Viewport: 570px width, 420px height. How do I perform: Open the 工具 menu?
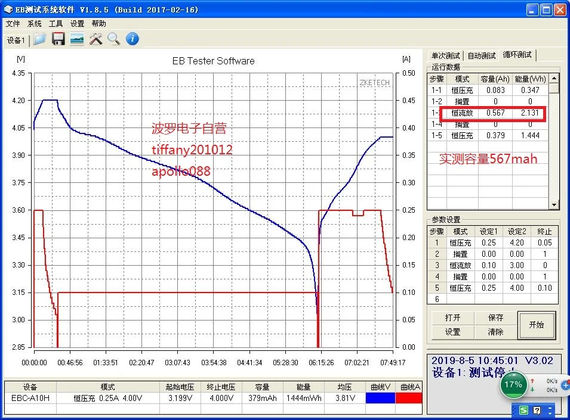click(56, 24)
